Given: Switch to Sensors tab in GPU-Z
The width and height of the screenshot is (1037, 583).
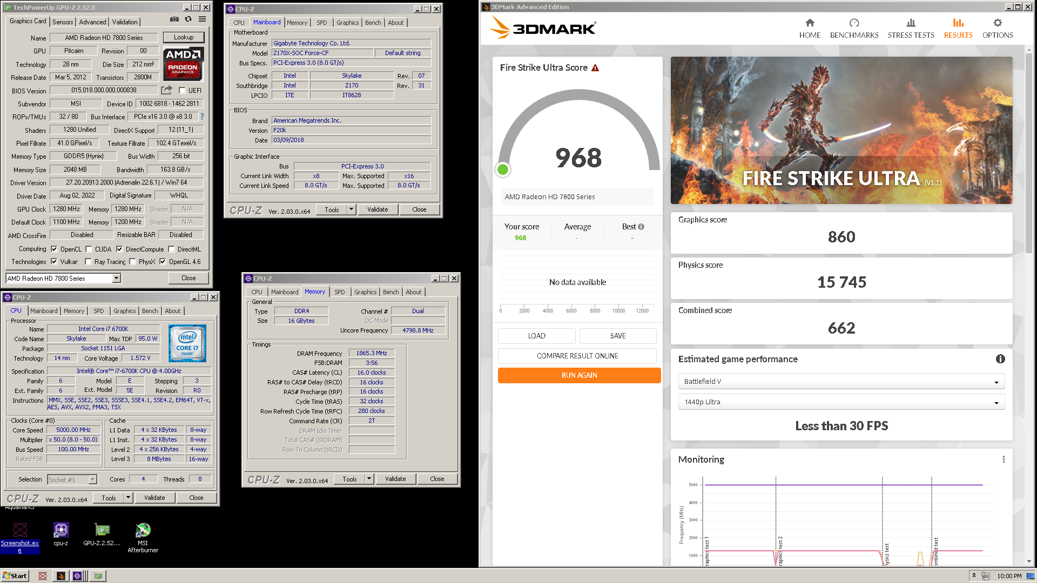Looking at the screenshot, I should point(63,22).
